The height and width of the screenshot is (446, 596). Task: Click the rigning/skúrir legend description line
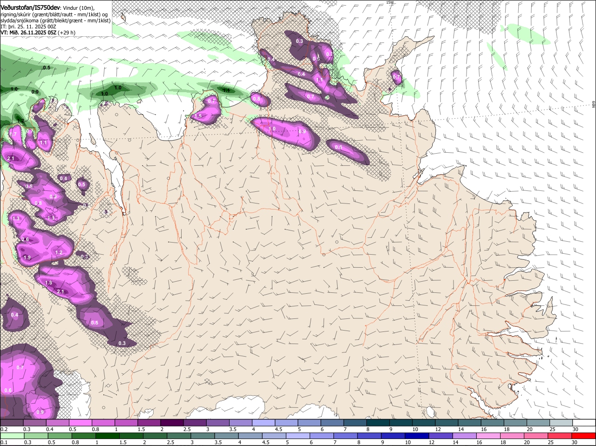[x=54, y=14]
